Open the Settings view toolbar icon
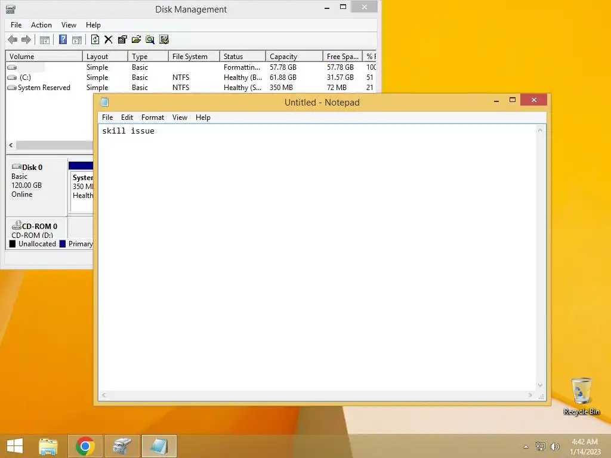611x458 pixels. coord(164,39)
